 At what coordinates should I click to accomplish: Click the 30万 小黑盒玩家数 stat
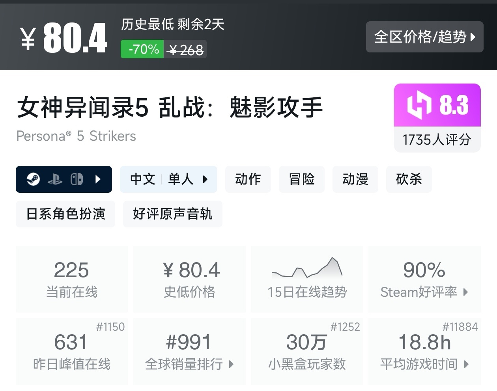pos(307,351)
